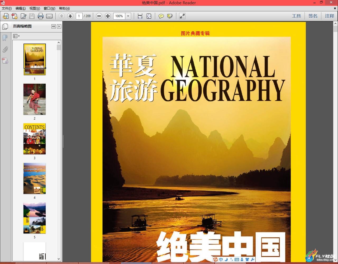This screenshot has height=264, width=338.
Task: Click the Create PDF online icon
Action: tap(15, 16)
